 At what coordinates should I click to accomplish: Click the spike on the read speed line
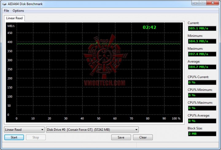click(x=97, y=42)
